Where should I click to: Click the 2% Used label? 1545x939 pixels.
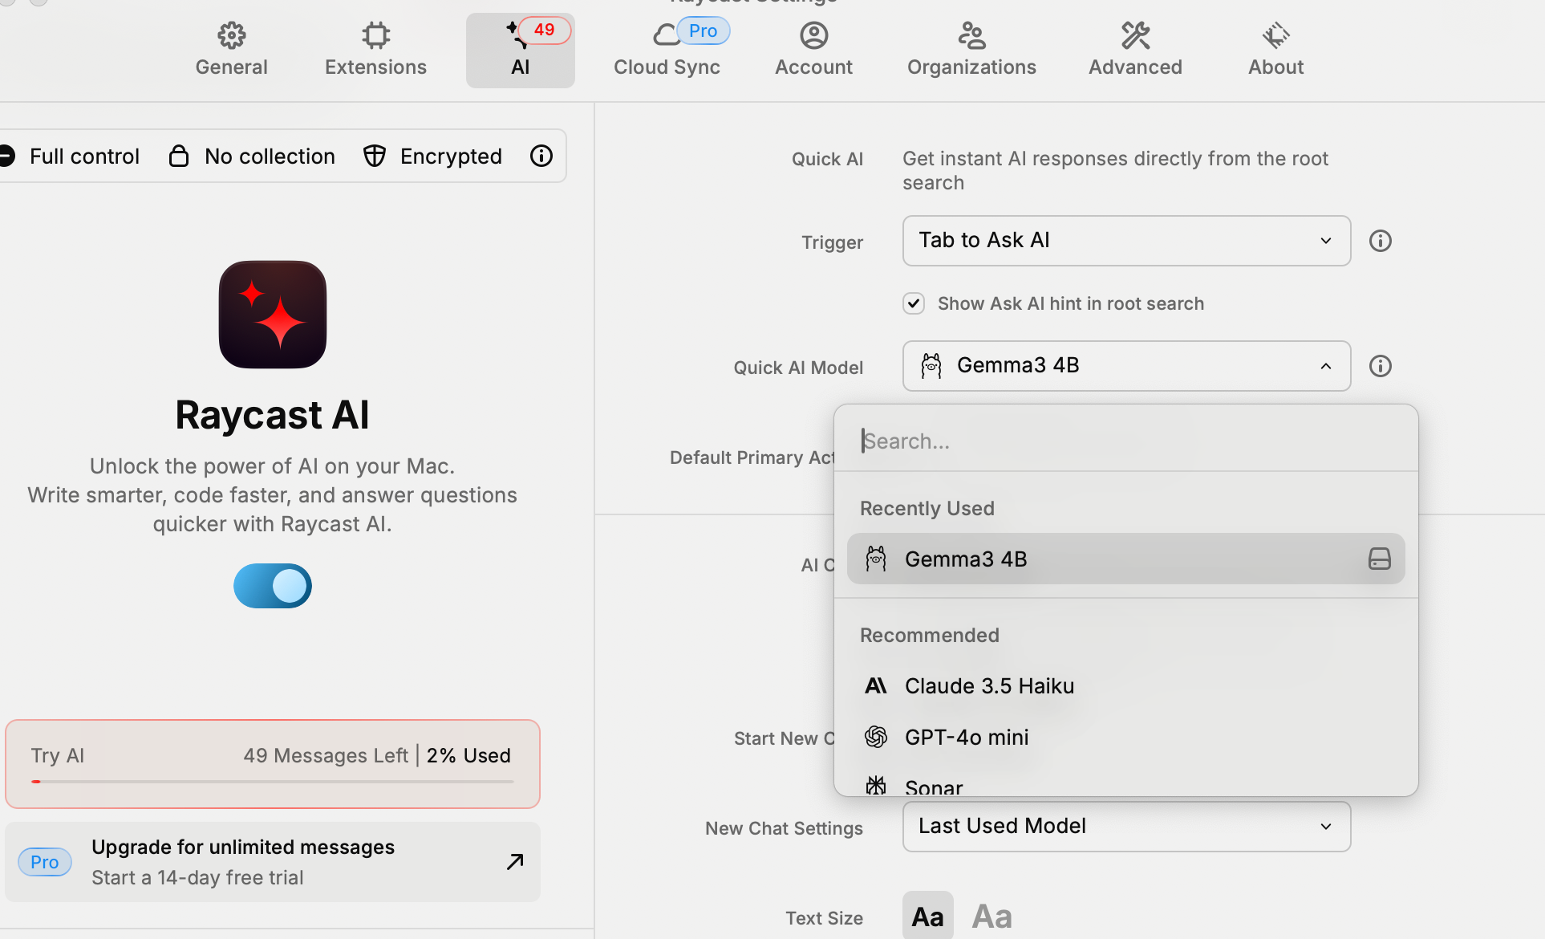[x=468, y=755]
